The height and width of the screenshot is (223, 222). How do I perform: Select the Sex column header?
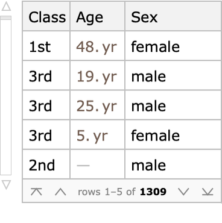tap(173, 16)
